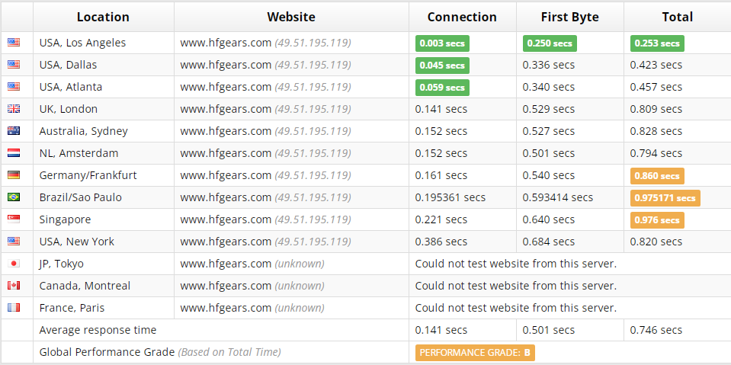Click the orange 0.975171 secs badge
Screen dimensions: 731x365
[665, 198]
